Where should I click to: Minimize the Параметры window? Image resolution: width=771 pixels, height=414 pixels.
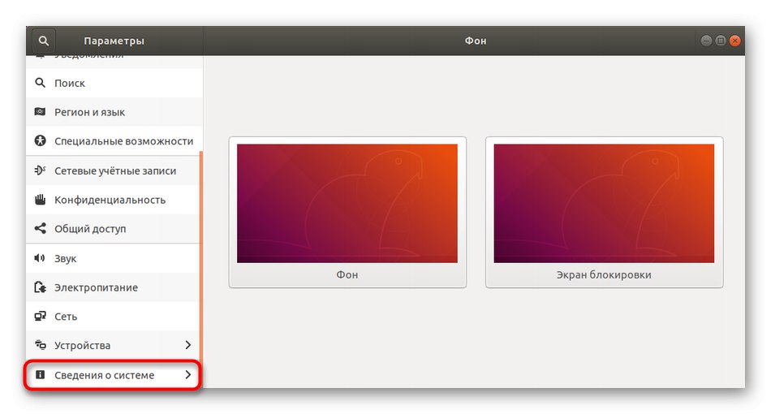pos(706,41)
